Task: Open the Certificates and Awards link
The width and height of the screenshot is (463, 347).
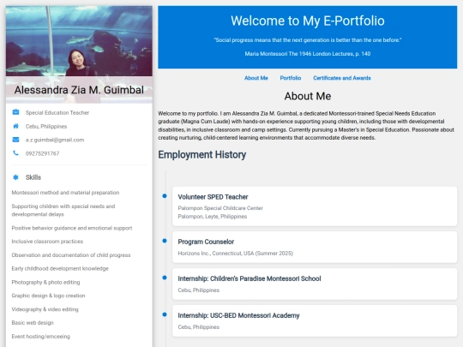Action: [x=342, y=78]
